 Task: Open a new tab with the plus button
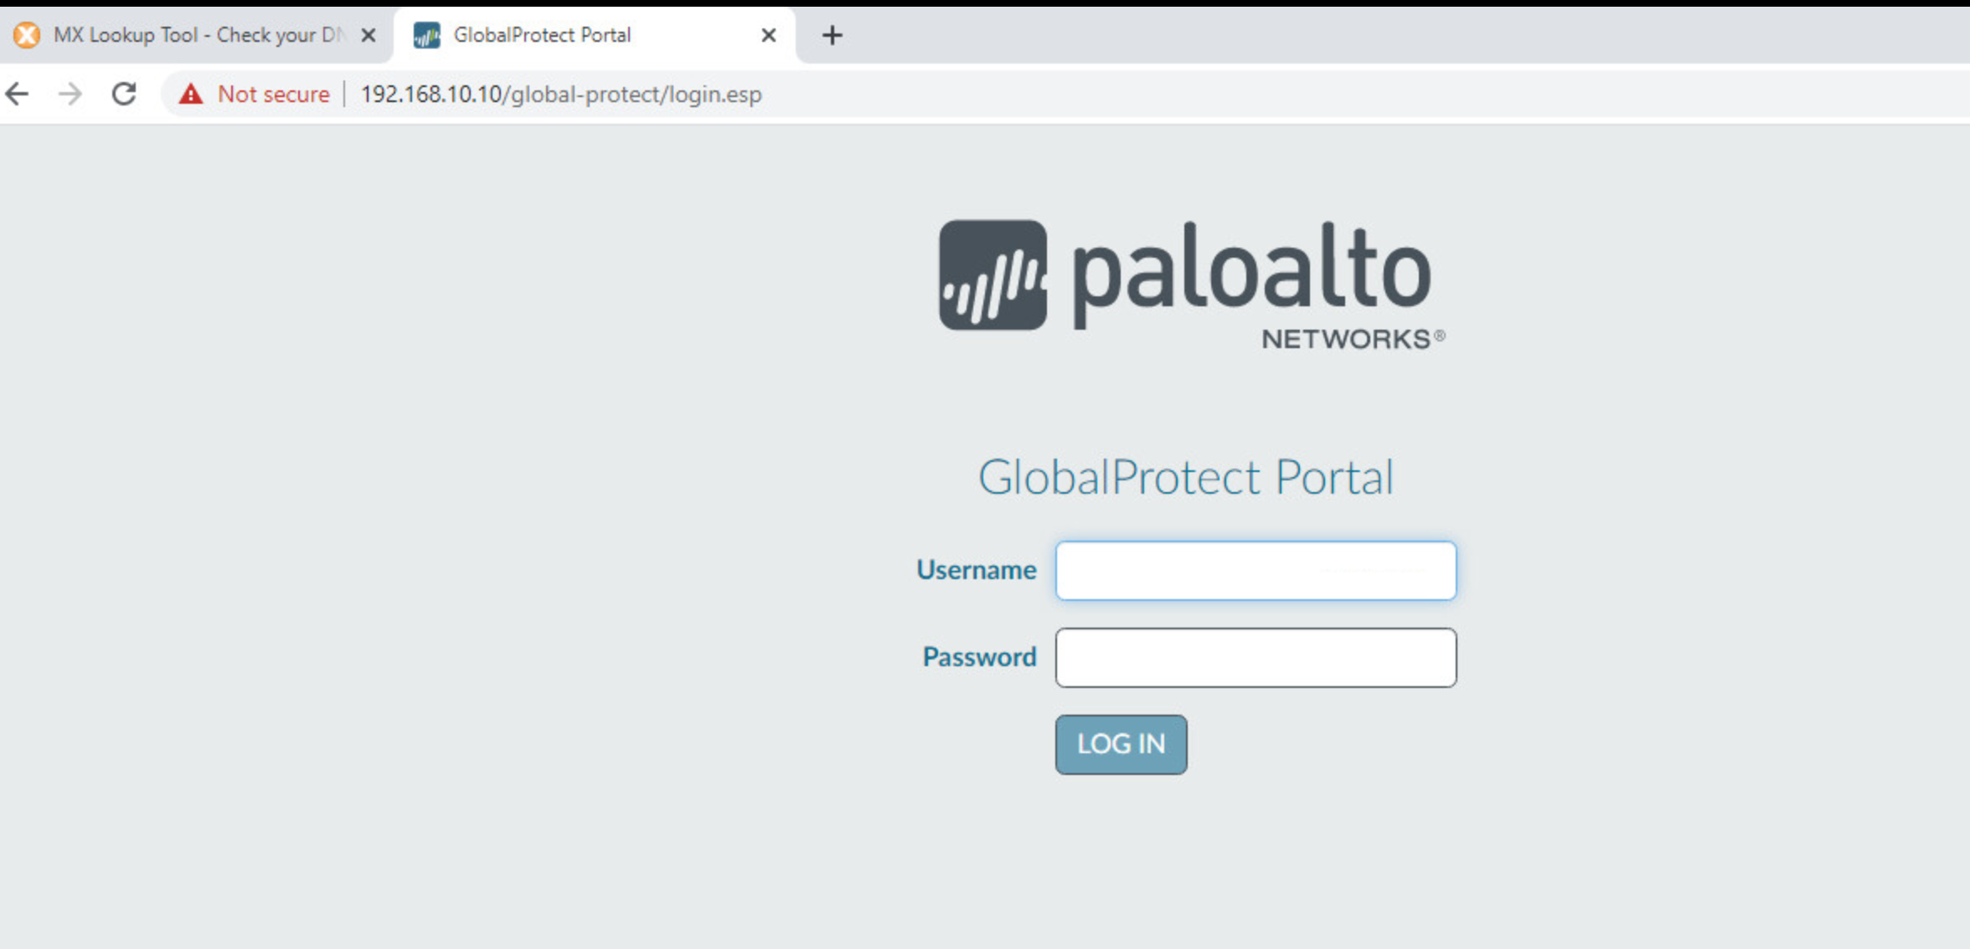(832, 35)
